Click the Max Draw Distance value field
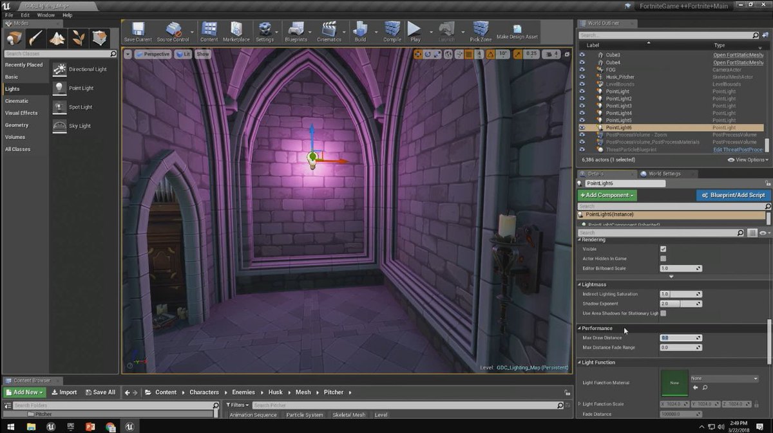 680,338
